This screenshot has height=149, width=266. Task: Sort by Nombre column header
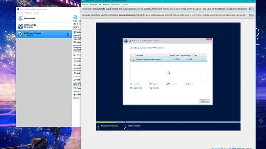151,55
